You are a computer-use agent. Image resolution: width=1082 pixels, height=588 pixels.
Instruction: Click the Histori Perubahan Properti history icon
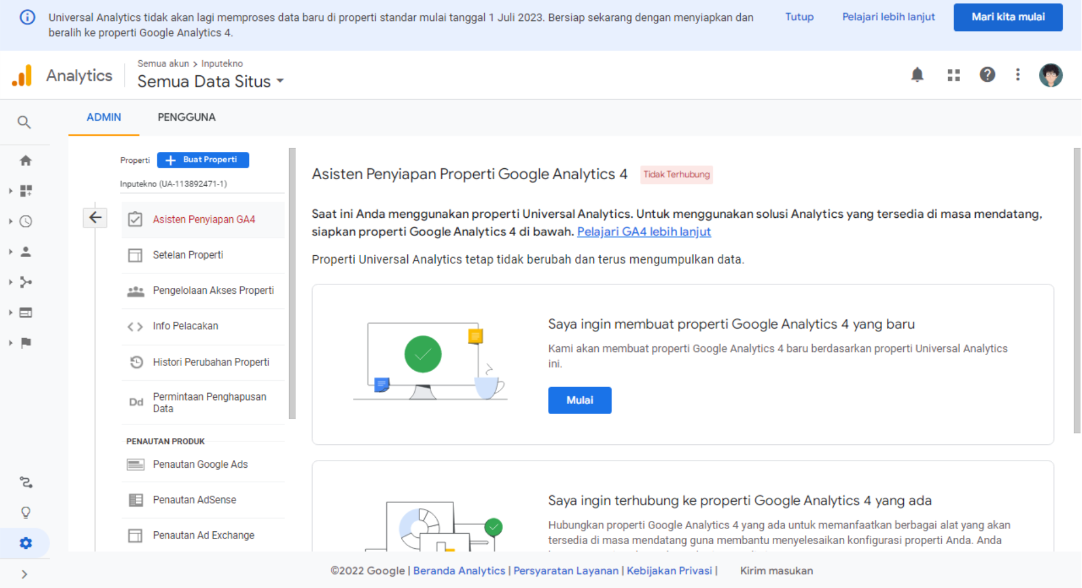pos(136,362)
